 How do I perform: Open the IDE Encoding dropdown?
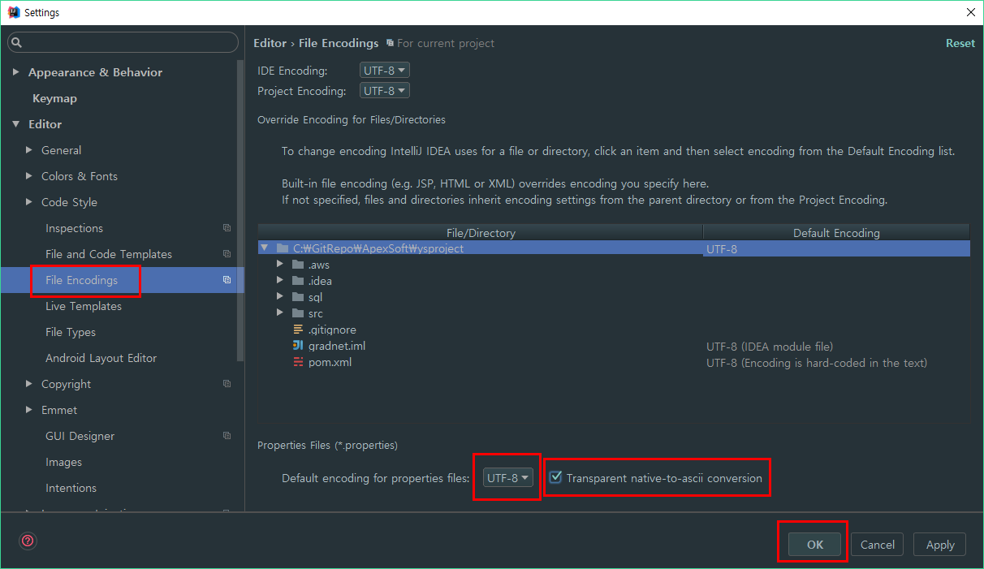click(385, 71)
